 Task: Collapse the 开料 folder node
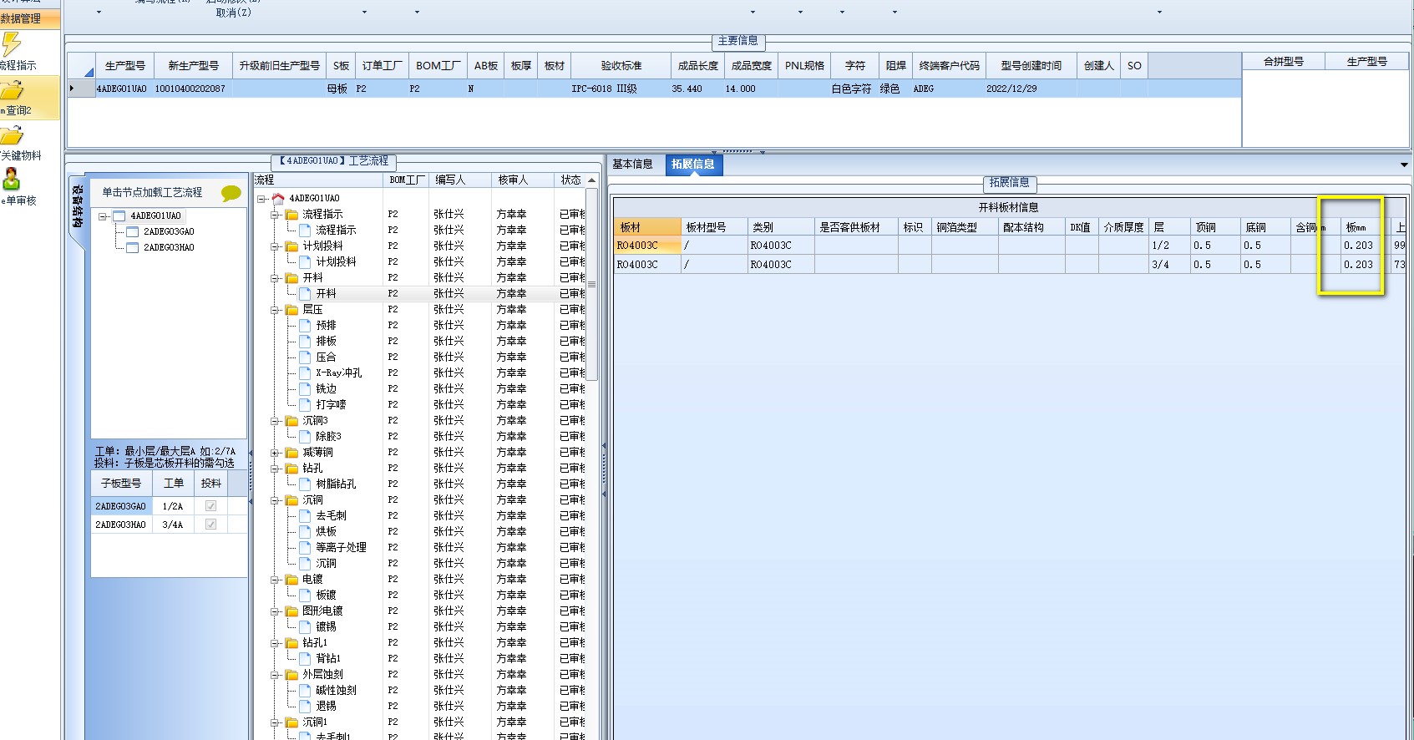point(275,278)
